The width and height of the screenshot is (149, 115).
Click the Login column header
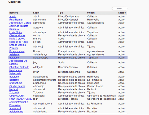click(x=36, y=13)
